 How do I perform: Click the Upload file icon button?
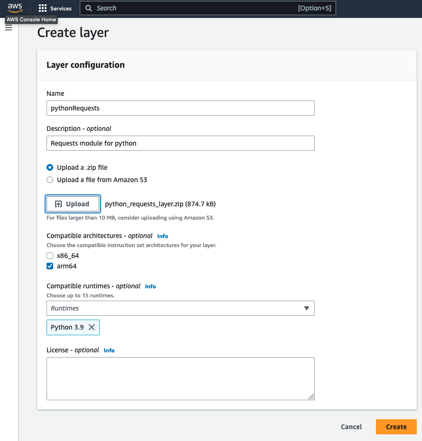click(x=57, y=203)
